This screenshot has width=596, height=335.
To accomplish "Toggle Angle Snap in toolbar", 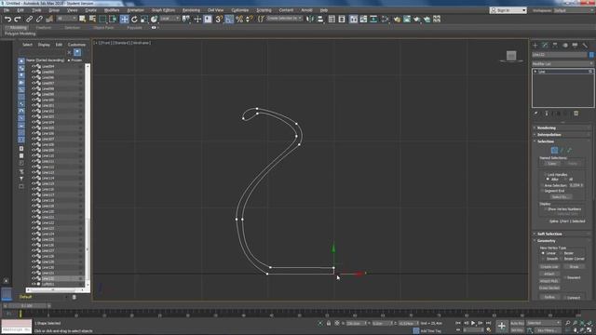I will coord(229,19).
